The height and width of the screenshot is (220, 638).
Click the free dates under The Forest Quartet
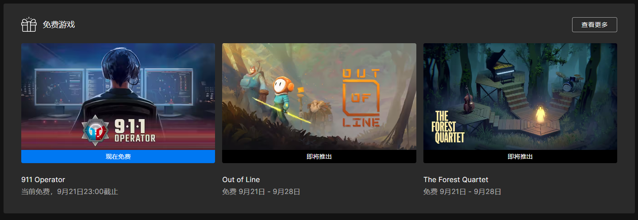(x=462, y=192)
